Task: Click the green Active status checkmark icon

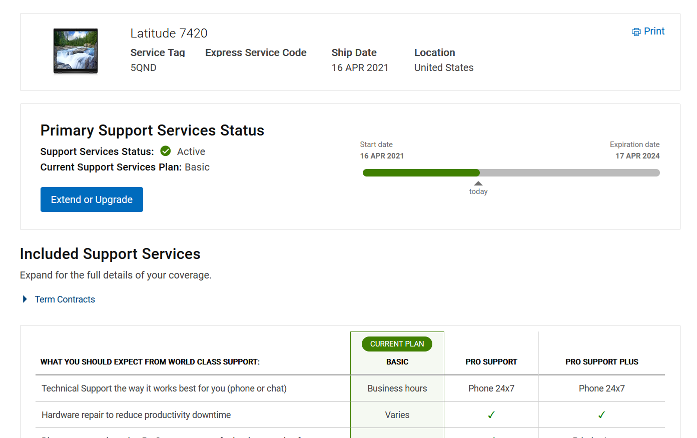Action: pos(166,151)
